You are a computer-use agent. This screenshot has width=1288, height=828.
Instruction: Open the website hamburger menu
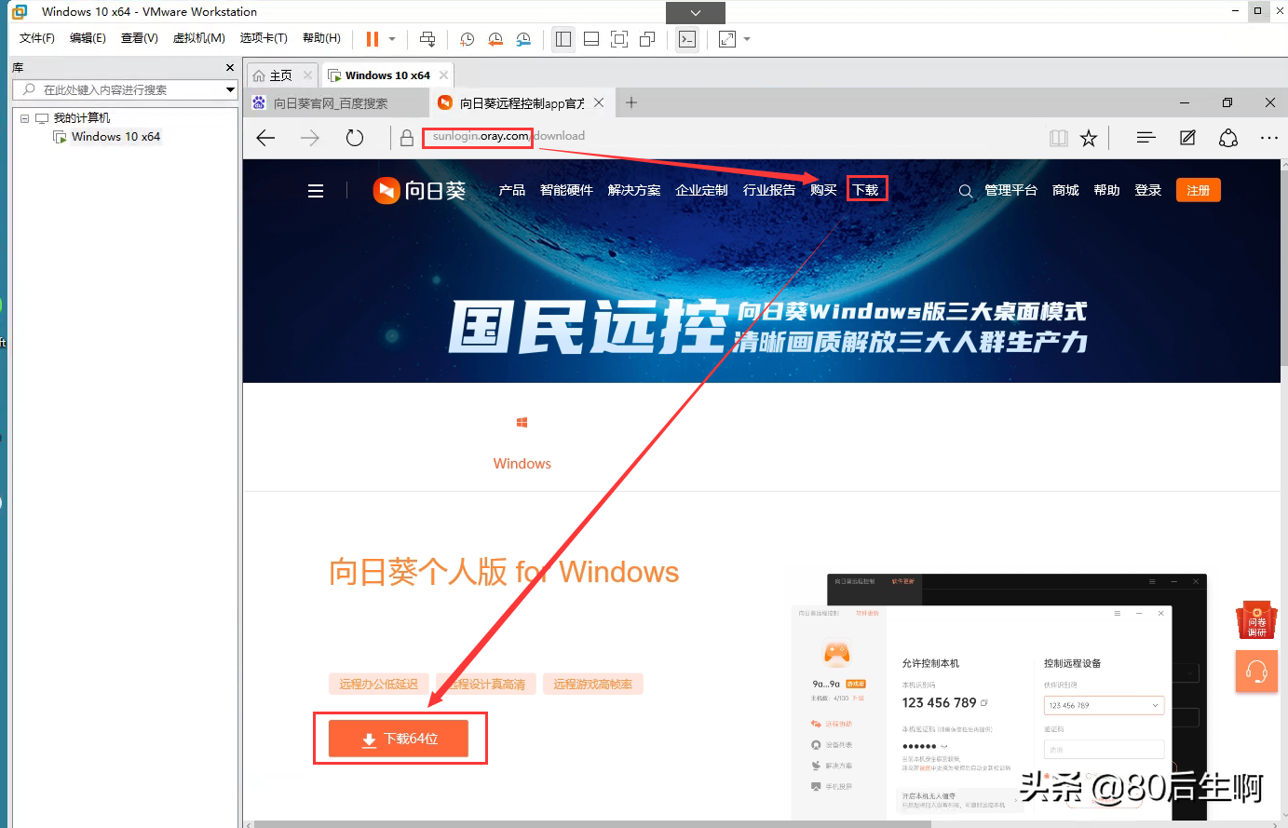pyautogui.click(x=316, y=191)
